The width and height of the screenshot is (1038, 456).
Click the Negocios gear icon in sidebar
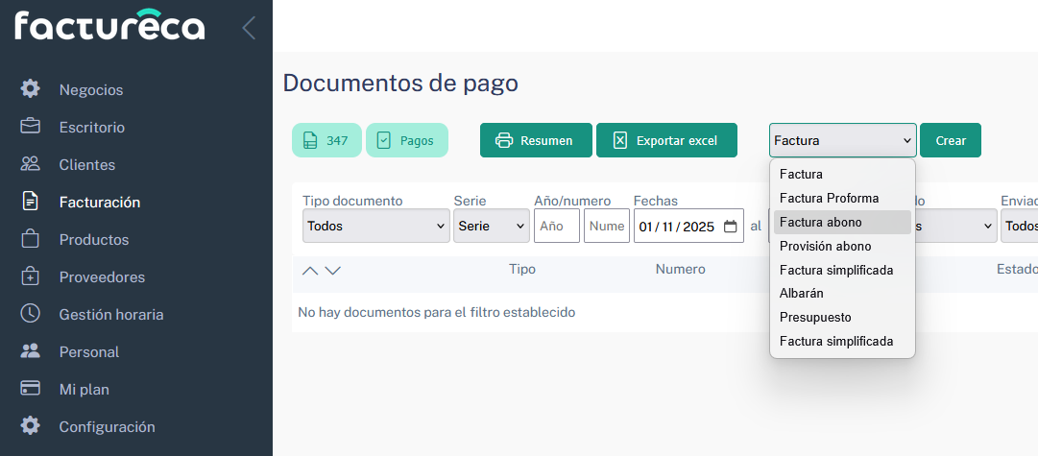(30, 88)
